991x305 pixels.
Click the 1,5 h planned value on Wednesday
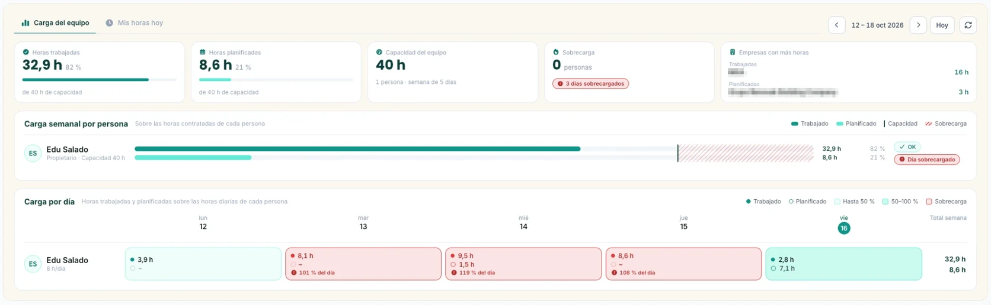click(466, 265)
